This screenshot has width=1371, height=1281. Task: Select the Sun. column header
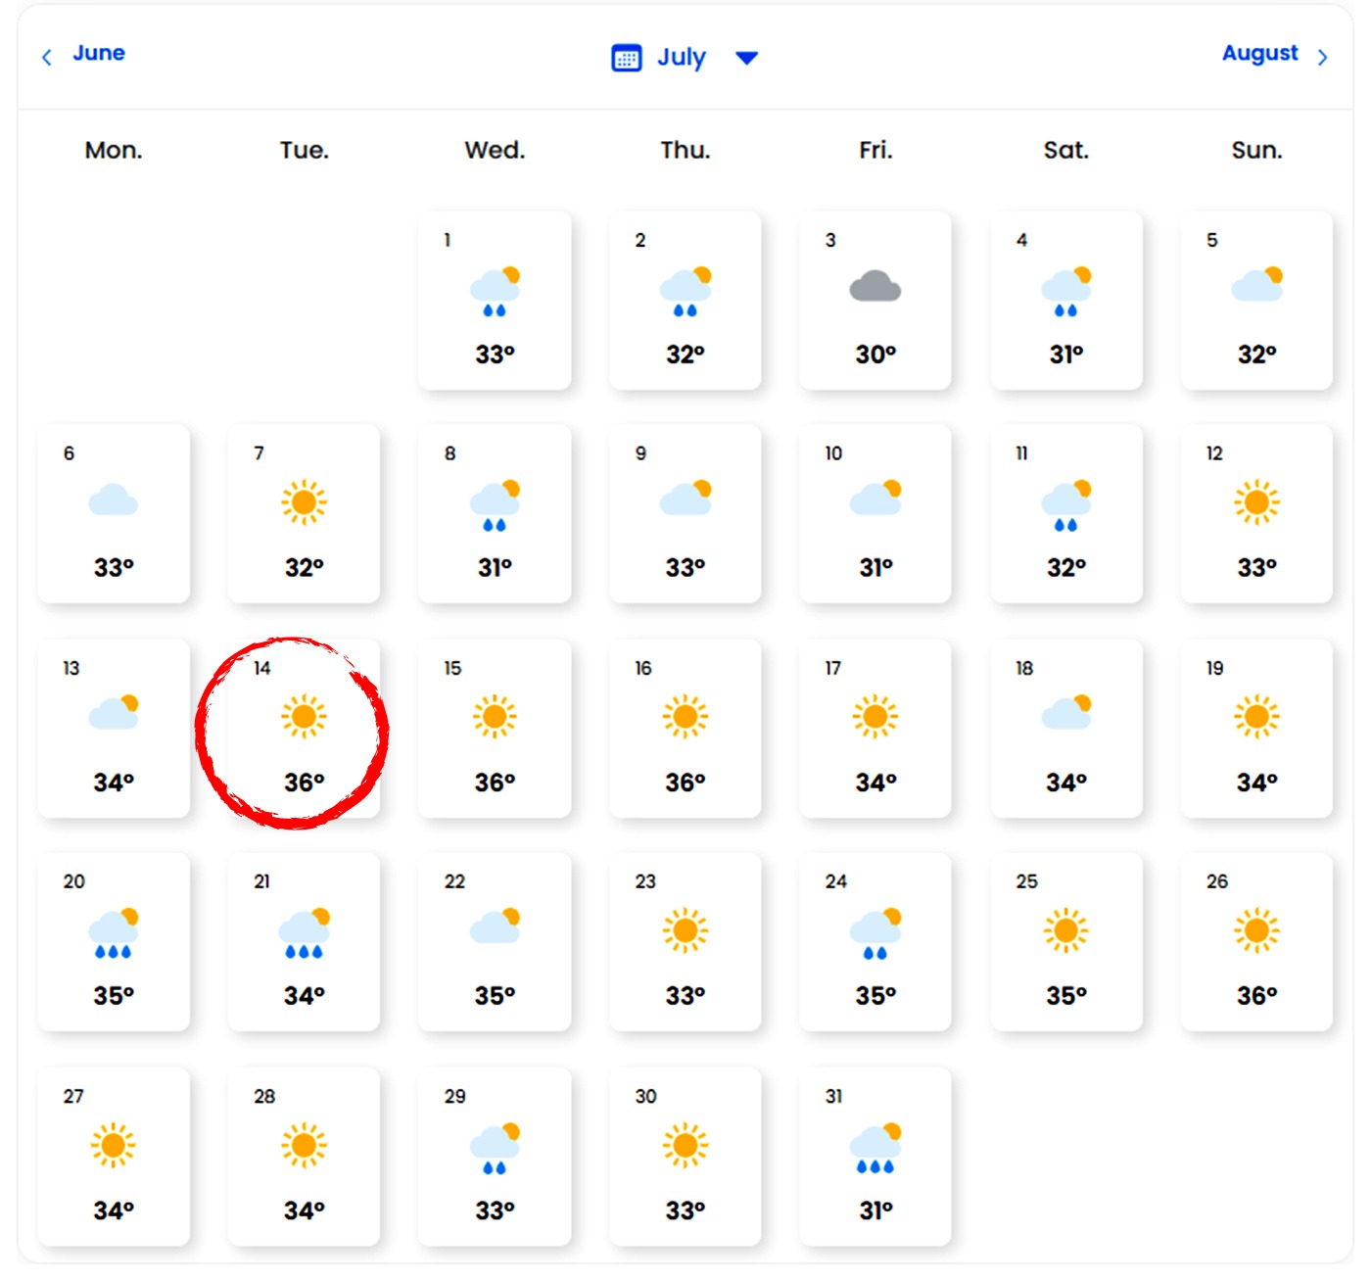tap(1256, 150)
